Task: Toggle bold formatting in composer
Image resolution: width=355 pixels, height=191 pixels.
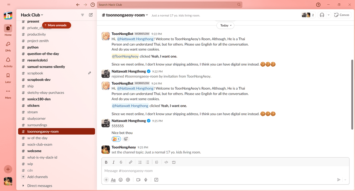Action: 106,162
